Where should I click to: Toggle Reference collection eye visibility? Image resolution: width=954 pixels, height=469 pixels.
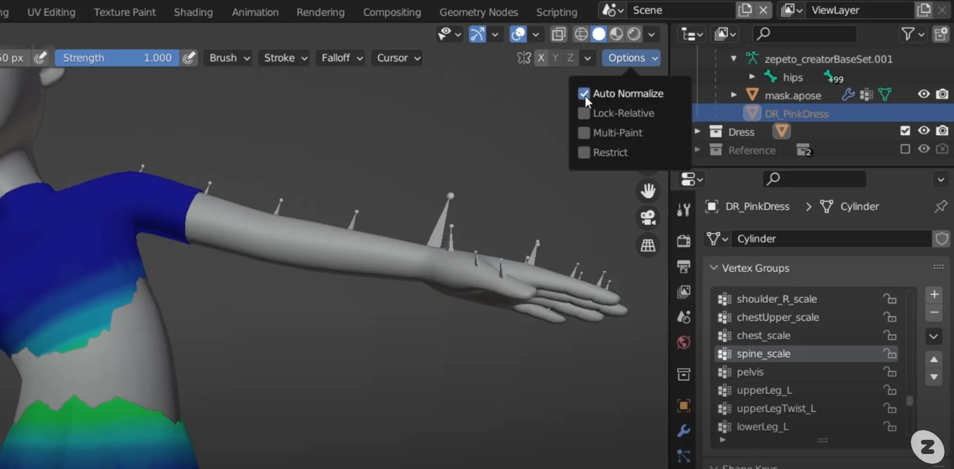[923, 149]
